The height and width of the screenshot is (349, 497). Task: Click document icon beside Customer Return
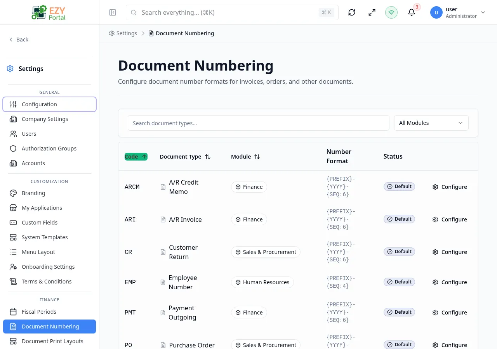pyautogui.click(x=163, y=252)
